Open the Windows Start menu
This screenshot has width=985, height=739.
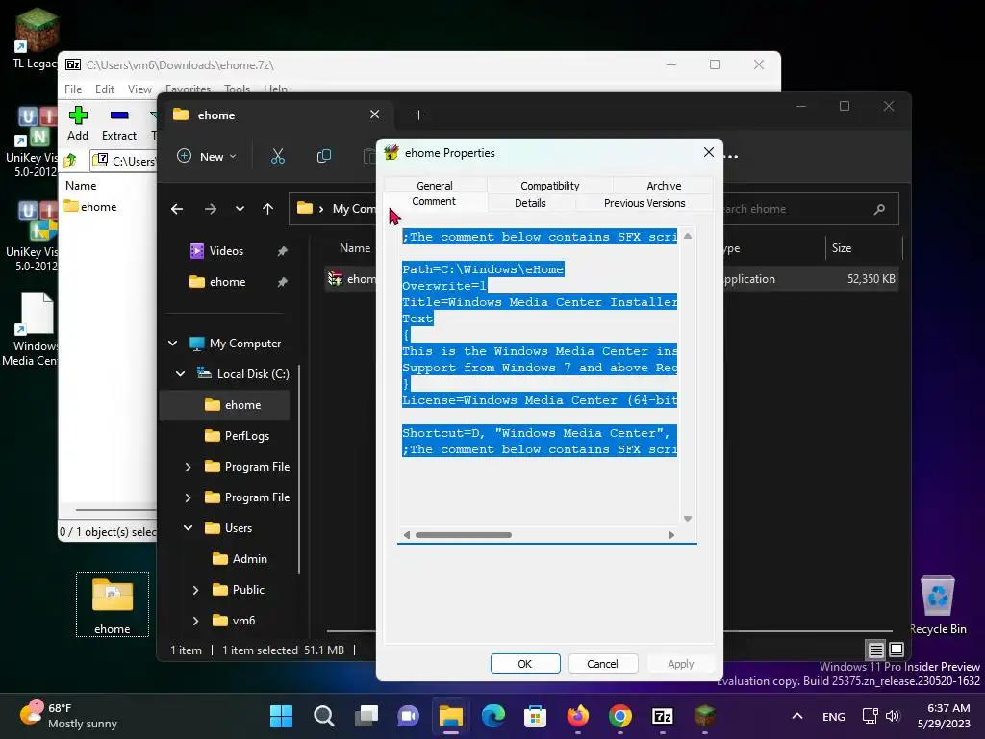[281, 716]
